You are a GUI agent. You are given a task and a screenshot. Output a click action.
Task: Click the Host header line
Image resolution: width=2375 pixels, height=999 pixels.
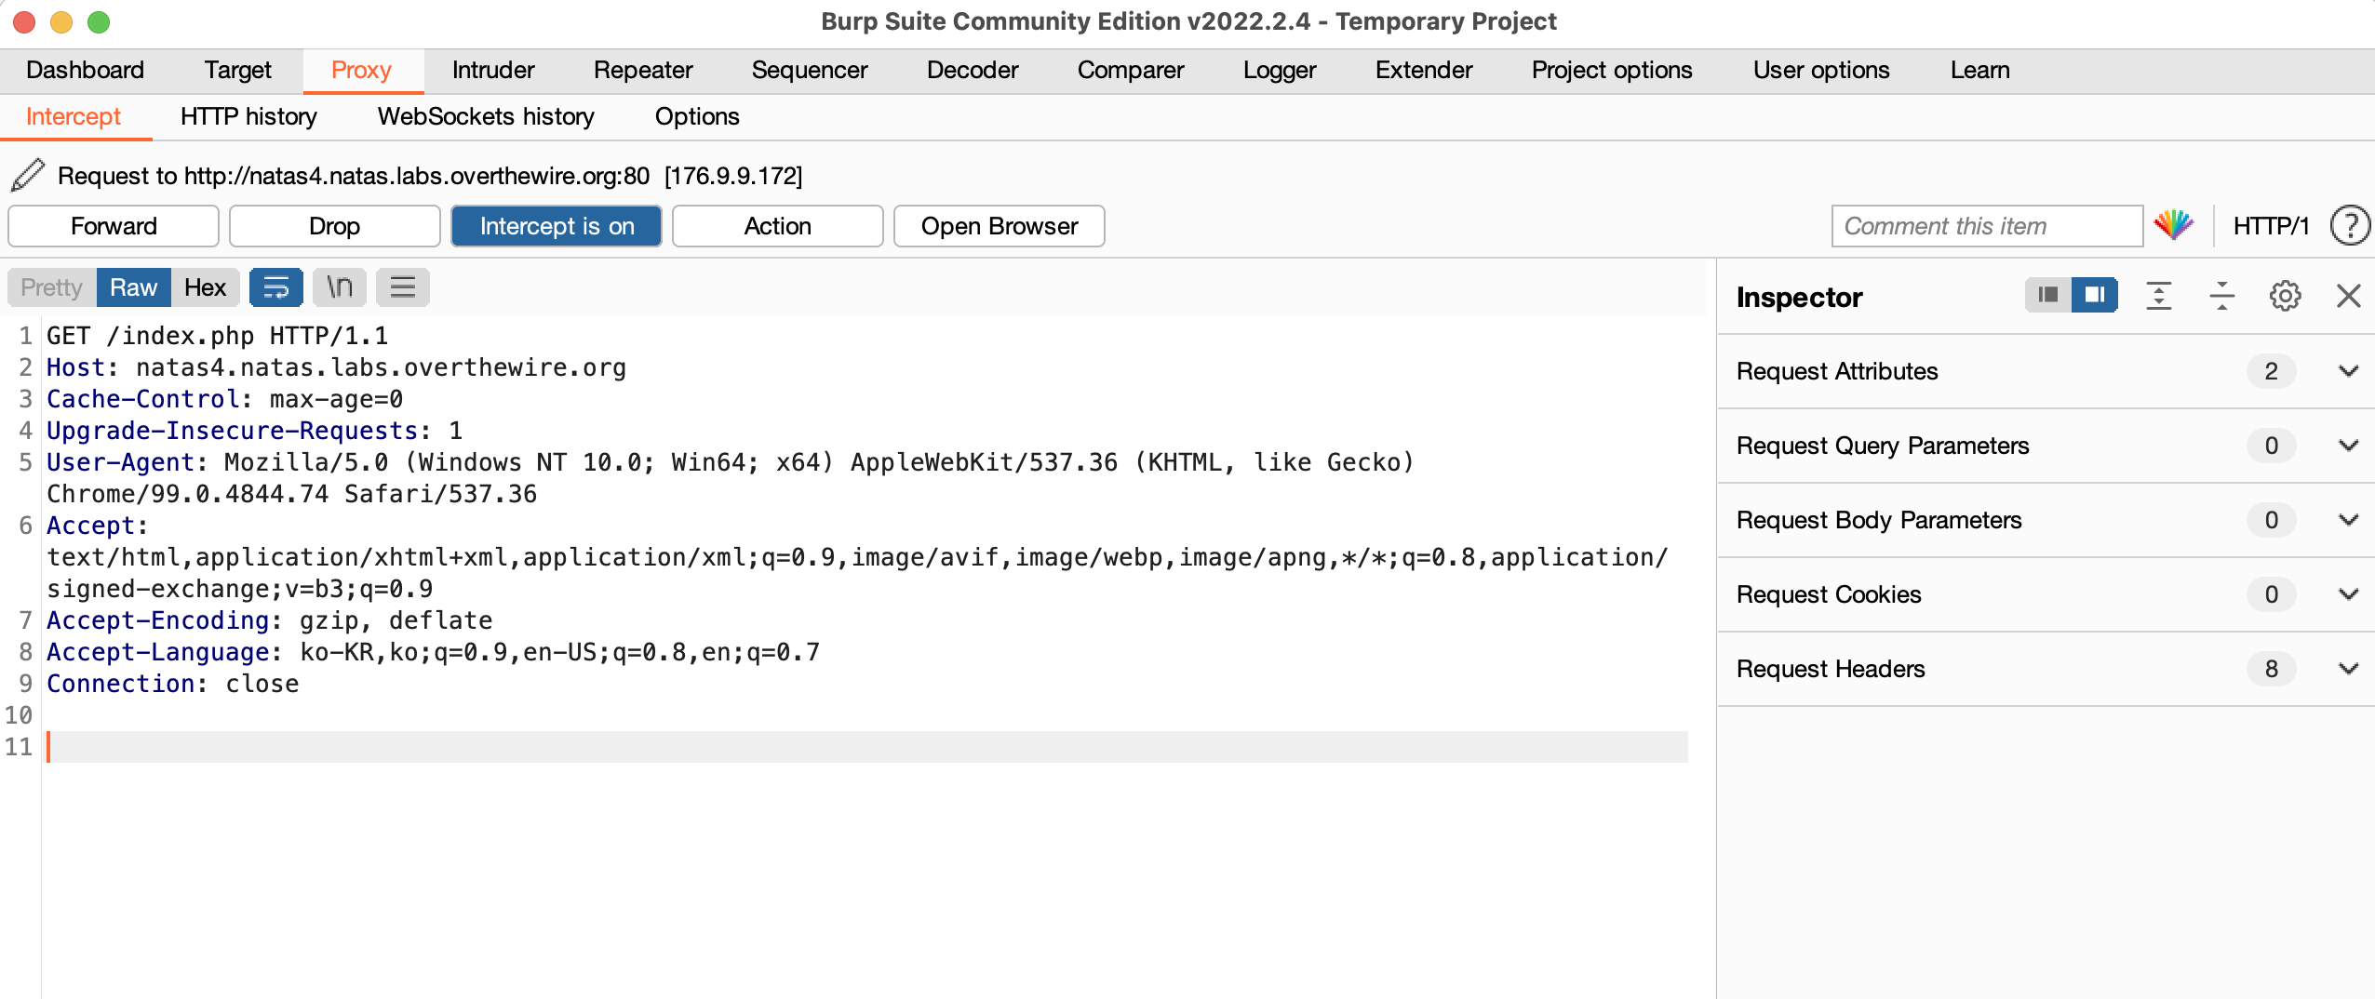(337, 367)
